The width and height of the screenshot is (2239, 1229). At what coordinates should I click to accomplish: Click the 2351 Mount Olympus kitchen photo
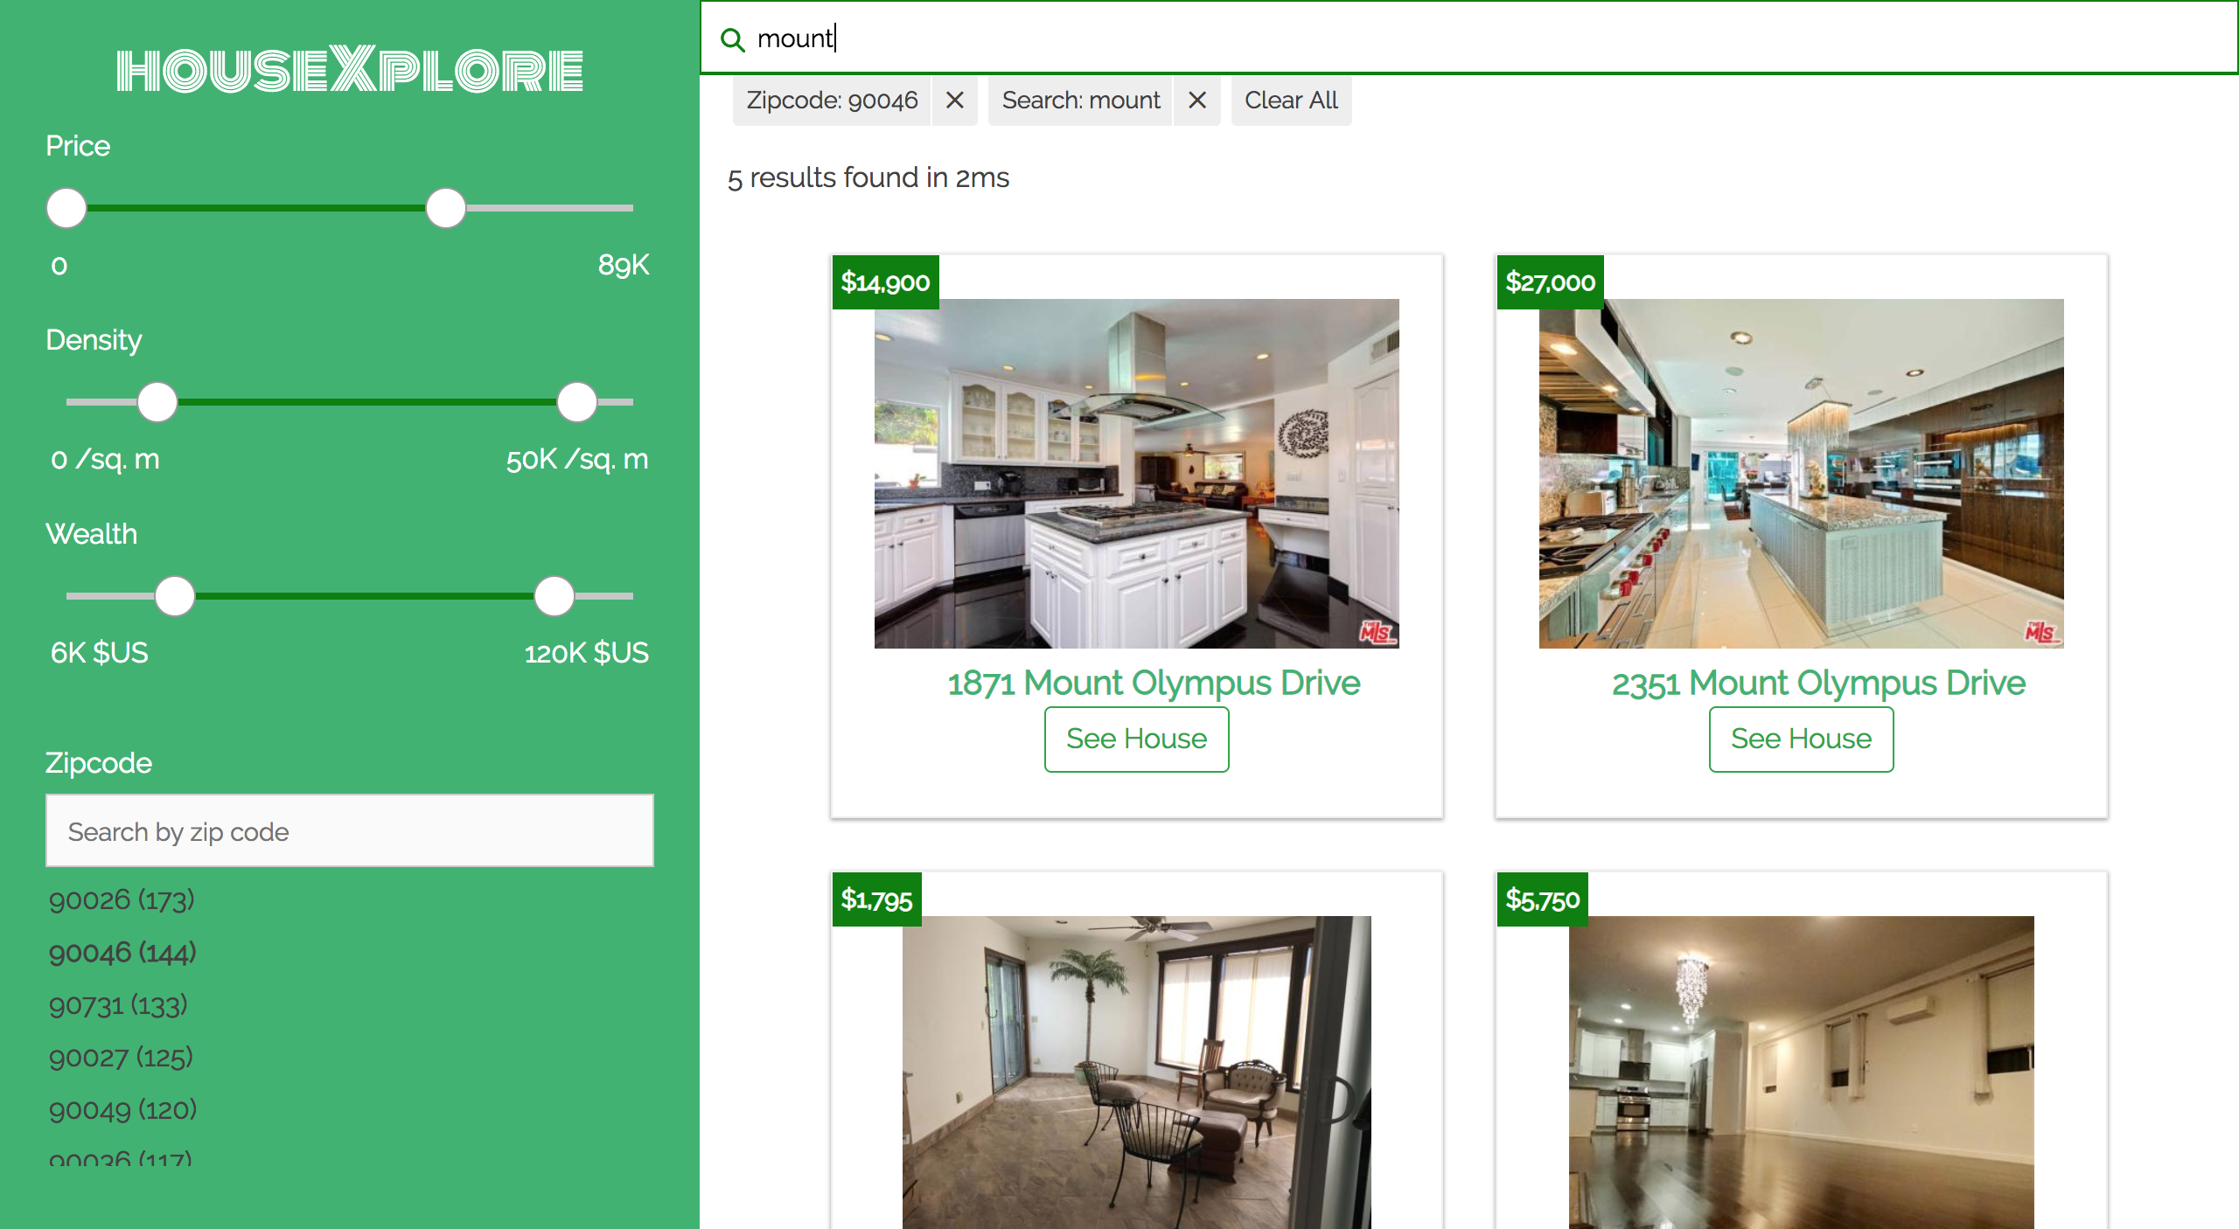pyautogui.click(x=1801, y=474)
